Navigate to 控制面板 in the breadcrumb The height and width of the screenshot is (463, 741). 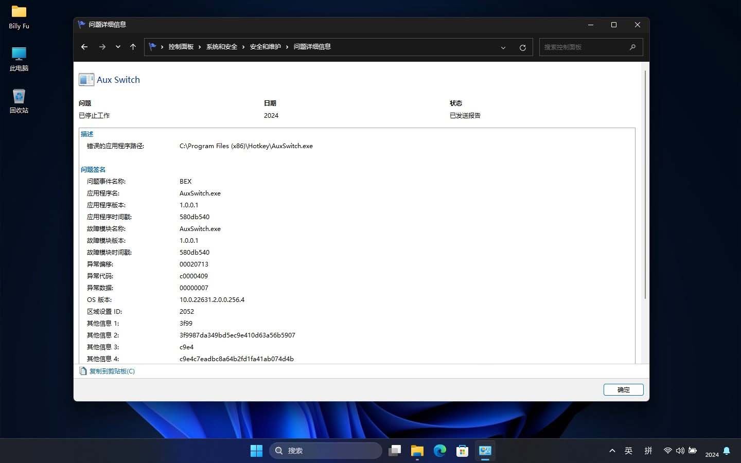tap(181, 46)
